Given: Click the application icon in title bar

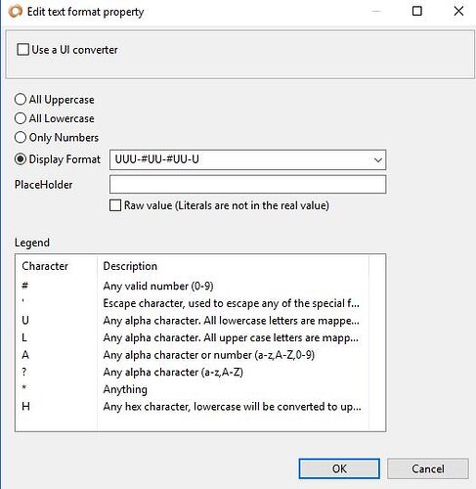Looking at the screenshot, I should coord(15,12).
